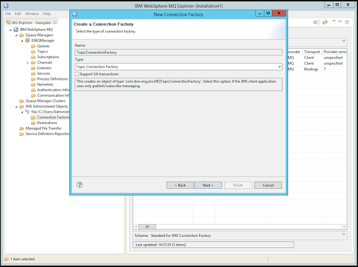
Task: Click the Managed File Transfer folder icon
Action: coord(22,128)
